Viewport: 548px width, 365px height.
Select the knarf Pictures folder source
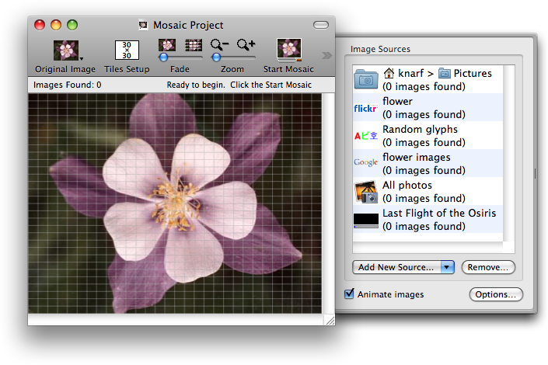click(428, 80)
